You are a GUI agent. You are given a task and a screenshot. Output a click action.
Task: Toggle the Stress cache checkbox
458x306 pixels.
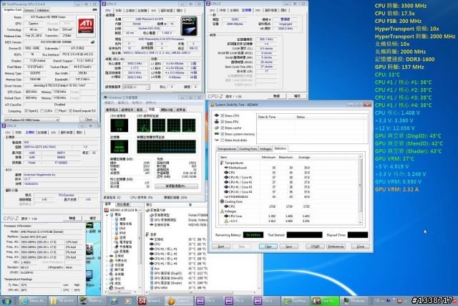(x=223, y=128)
